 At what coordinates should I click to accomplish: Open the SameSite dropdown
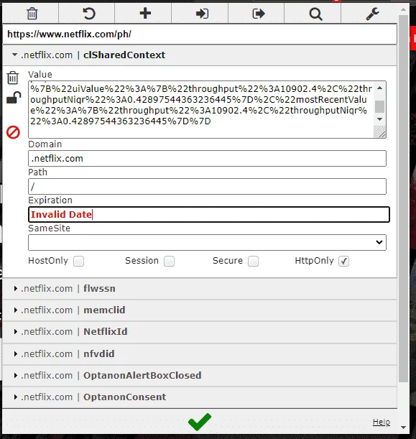pyautogui.click(x=207, y=242)
